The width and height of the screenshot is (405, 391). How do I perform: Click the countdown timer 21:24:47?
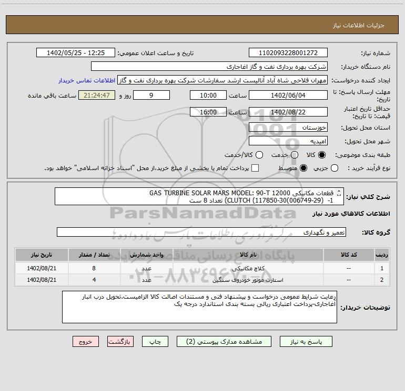[97, 96]
